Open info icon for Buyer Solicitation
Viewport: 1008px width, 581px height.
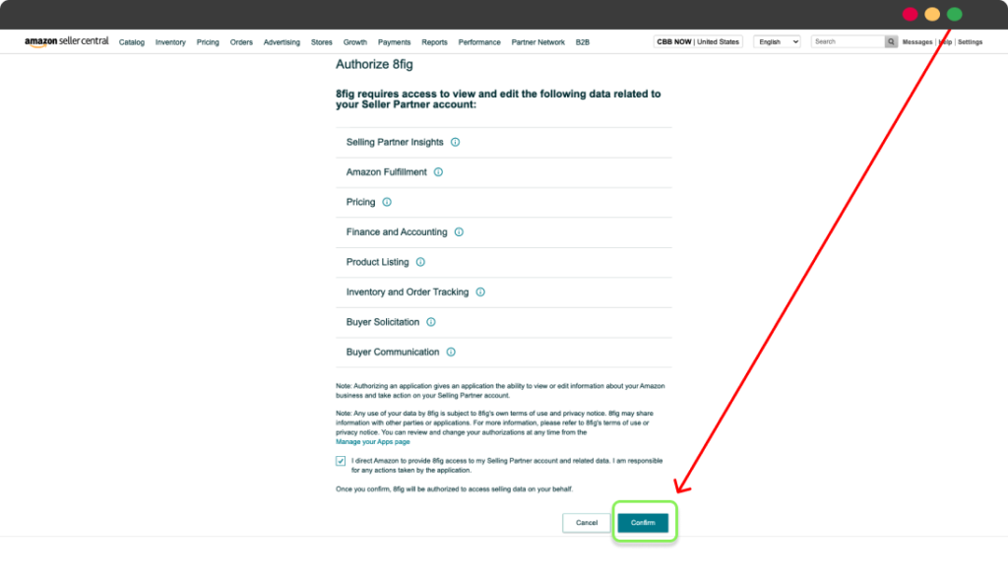pos(431,322)
